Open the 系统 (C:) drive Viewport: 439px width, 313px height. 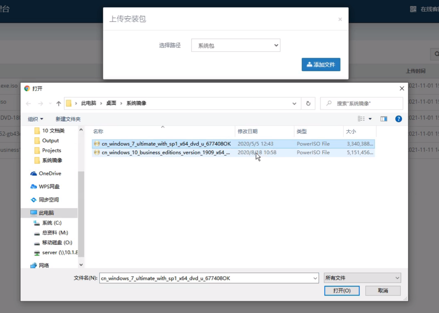pos(52,223)
